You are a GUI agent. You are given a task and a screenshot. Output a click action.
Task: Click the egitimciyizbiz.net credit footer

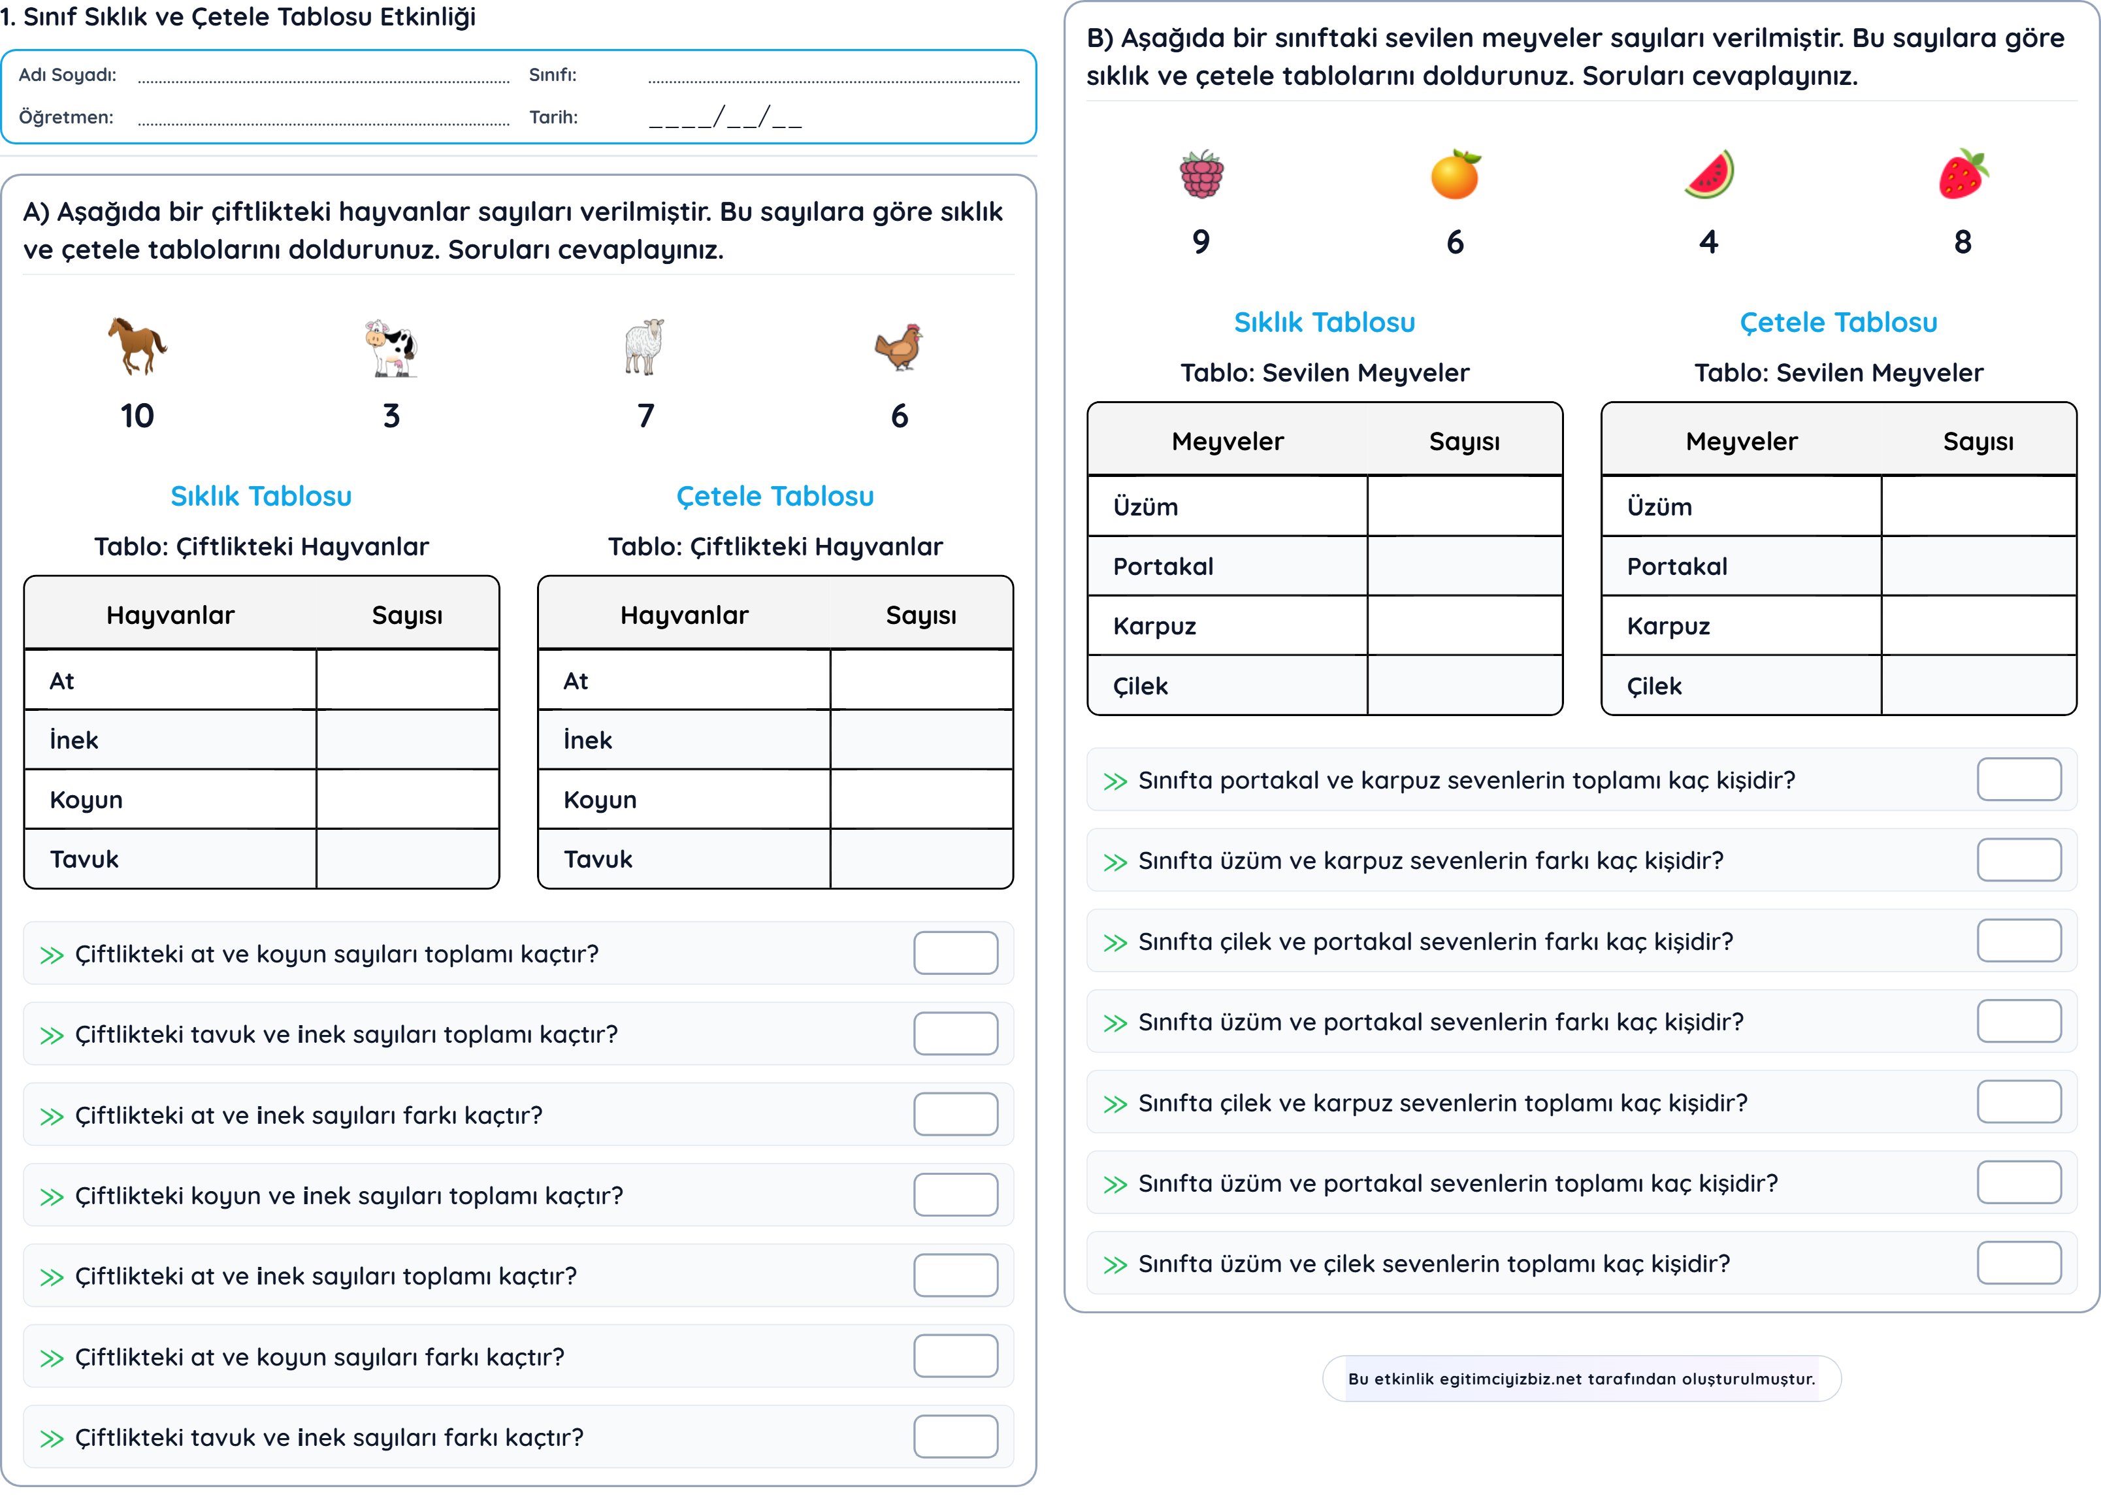point(1582,1379)
